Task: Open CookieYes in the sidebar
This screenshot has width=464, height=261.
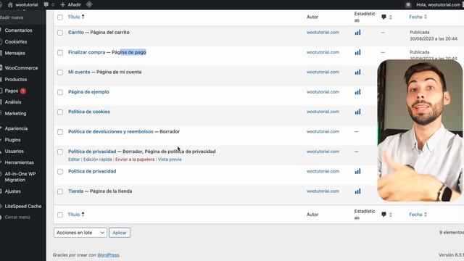Action: pos(16,42)
